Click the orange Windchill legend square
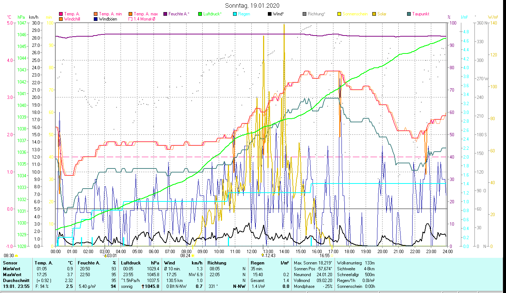 point(61,19)
